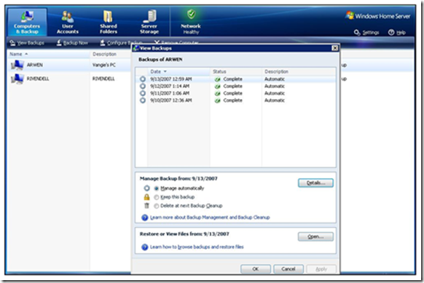Click the padlock keep-backup icon

point(146,197)
